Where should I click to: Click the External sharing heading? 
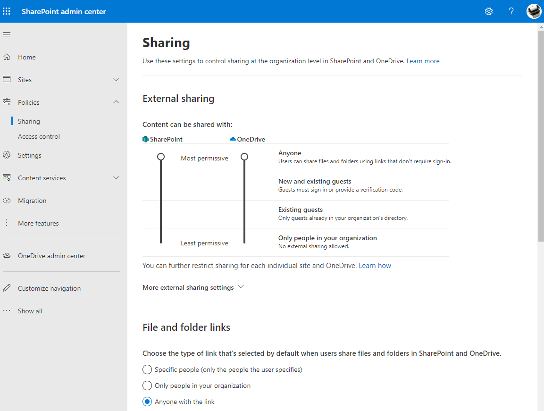[178, 99]
